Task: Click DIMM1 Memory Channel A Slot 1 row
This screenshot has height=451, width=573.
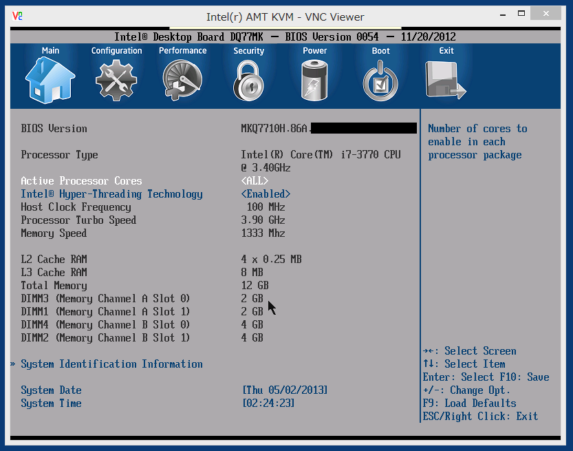Action: click(x=142, y=312)
